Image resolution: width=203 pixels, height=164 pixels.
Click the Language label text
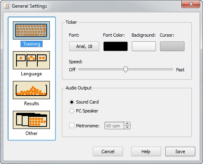point(31,74)
